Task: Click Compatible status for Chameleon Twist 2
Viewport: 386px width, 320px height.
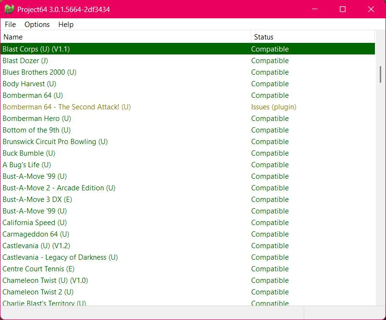Action: 270,292
